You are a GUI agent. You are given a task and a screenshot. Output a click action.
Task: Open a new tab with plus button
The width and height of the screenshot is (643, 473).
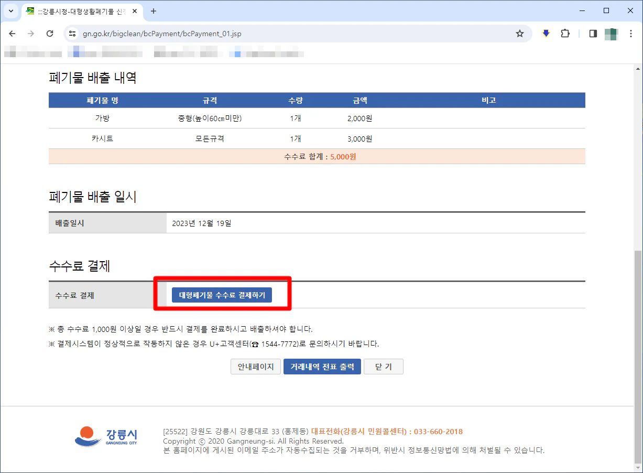154,11
